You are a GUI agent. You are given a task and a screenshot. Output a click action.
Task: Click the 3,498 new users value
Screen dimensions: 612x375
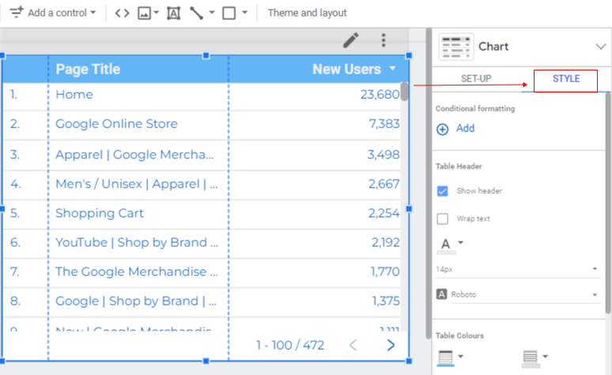pyautogui.click(x=383, y=155)
